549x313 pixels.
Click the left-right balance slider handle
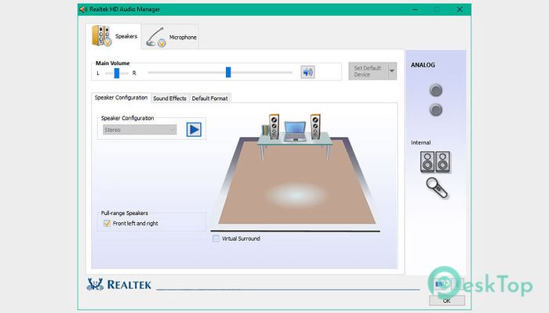[117, 73]
